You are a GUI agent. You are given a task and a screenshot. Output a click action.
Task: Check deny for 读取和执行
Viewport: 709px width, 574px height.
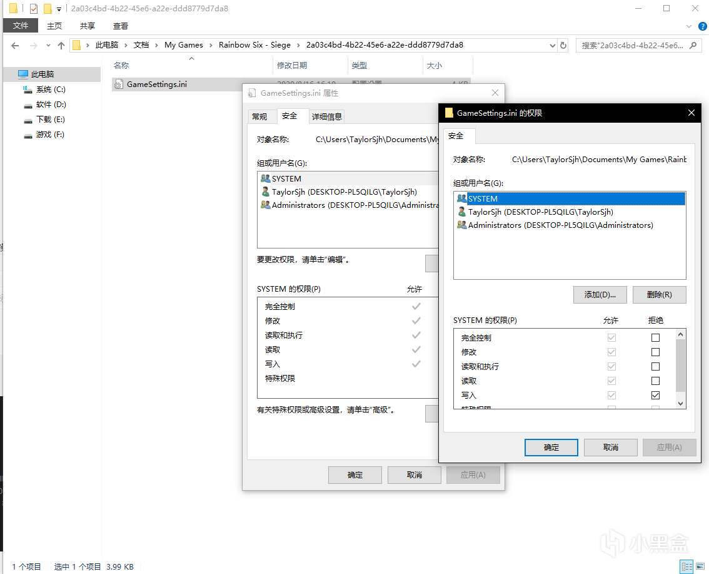click(655, 367)
